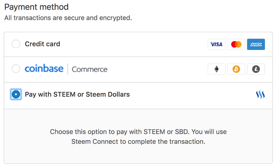Click the 'Payment method' heading
Viewport: 279px width, 168px height.
coord(37,7)
